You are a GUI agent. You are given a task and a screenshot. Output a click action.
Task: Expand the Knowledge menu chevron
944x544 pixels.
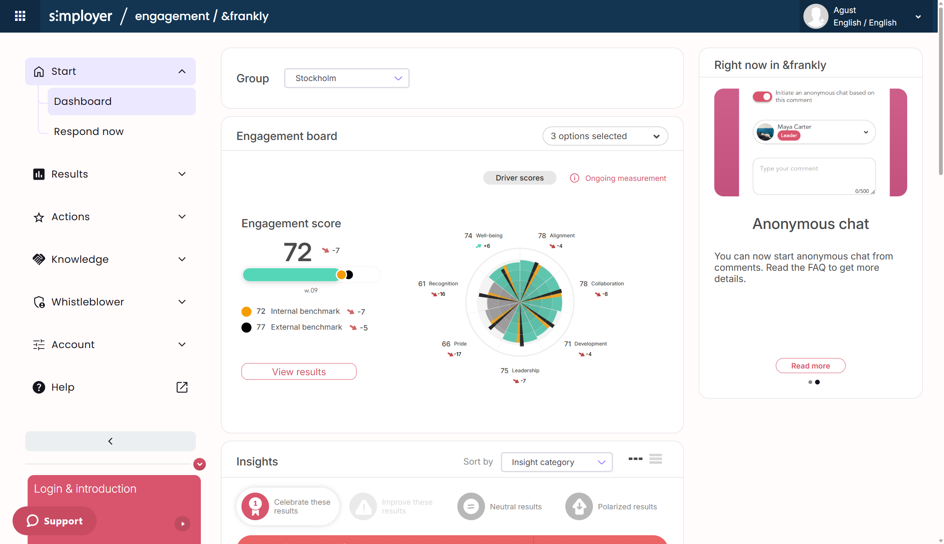[x=182, y=259]
